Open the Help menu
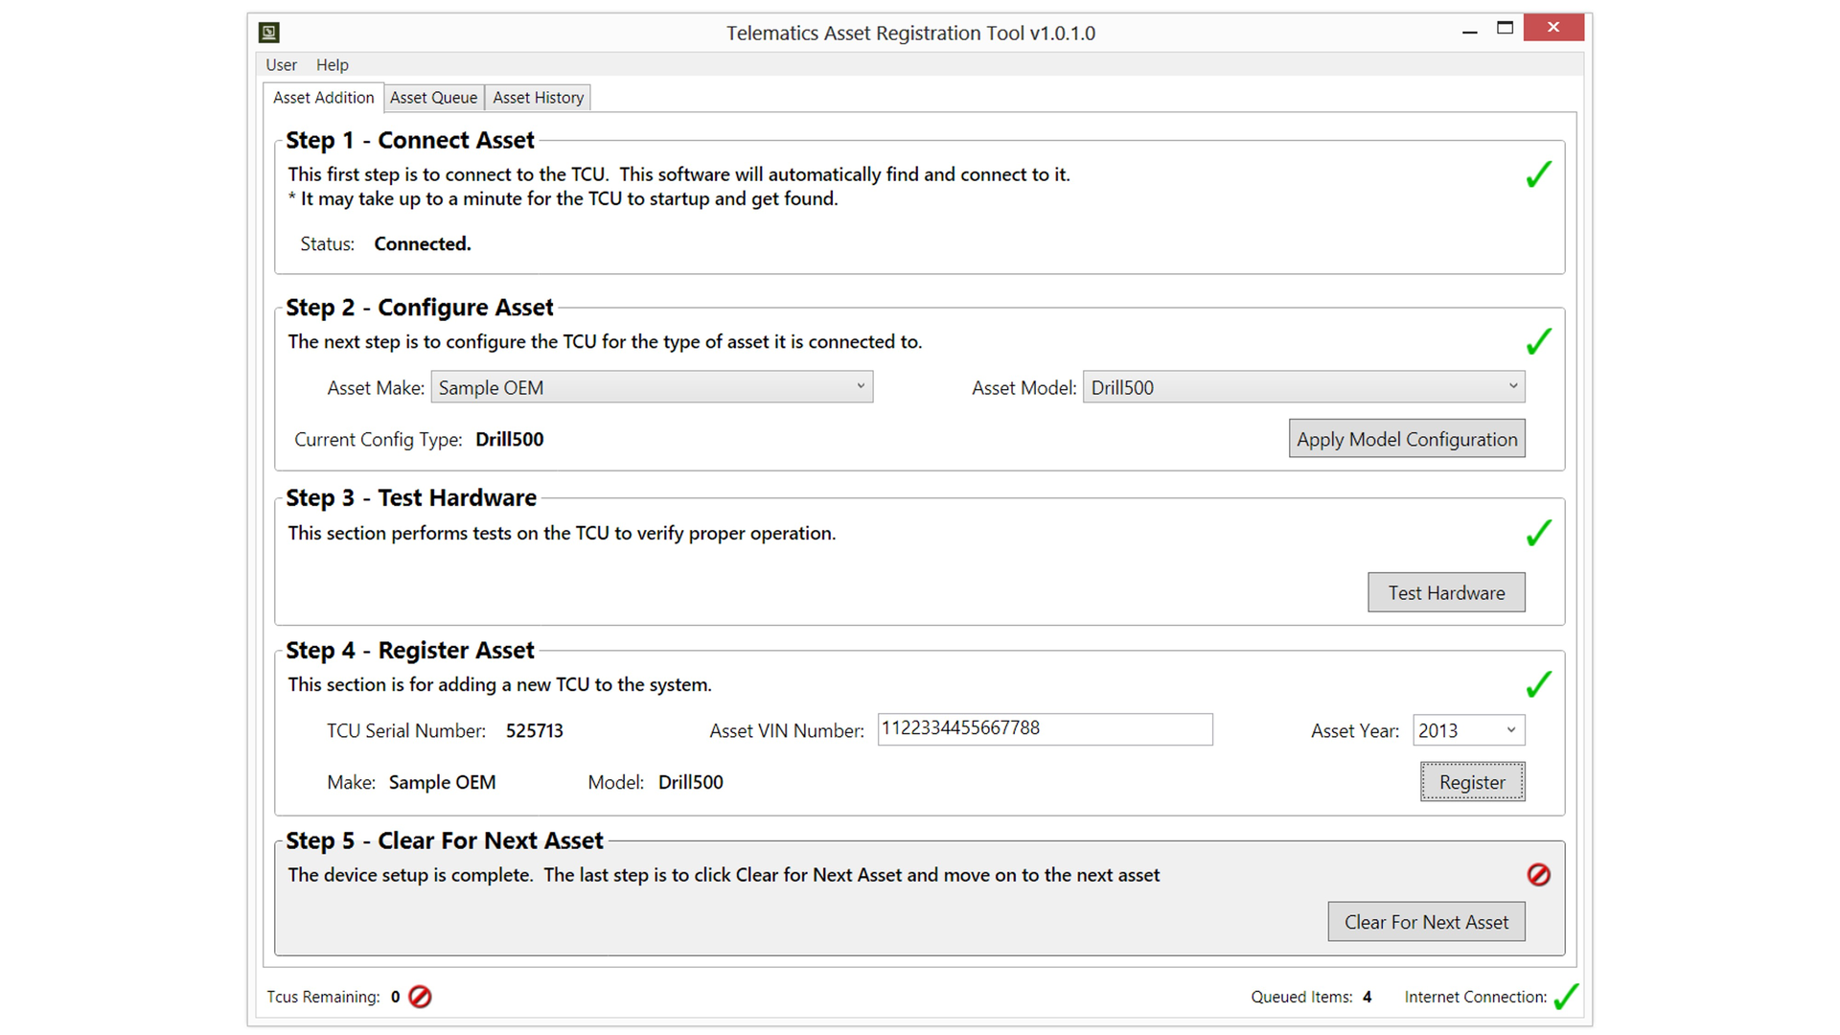Viewport: 1840px width, 1035px height. tap(332, 64)
